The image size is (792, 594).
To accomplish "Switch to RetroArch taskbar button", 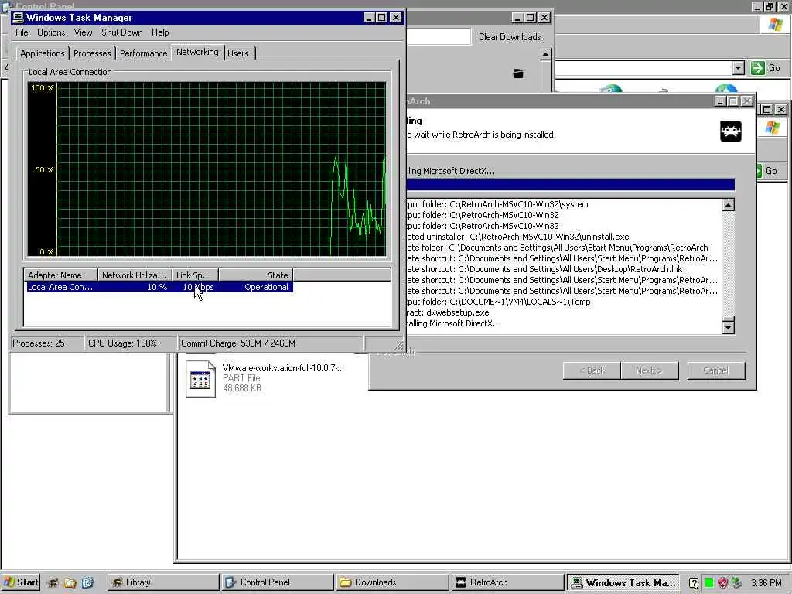I will pos(507,582).
